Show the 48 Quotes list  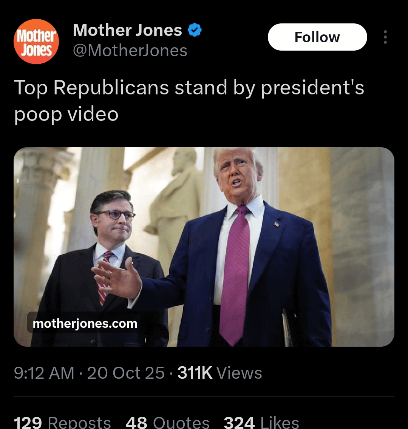tap(167, 422)
